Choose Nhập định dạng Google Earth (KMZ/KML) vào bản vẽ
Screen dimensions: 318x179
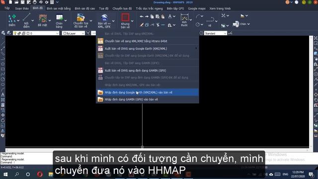(148, 92)
